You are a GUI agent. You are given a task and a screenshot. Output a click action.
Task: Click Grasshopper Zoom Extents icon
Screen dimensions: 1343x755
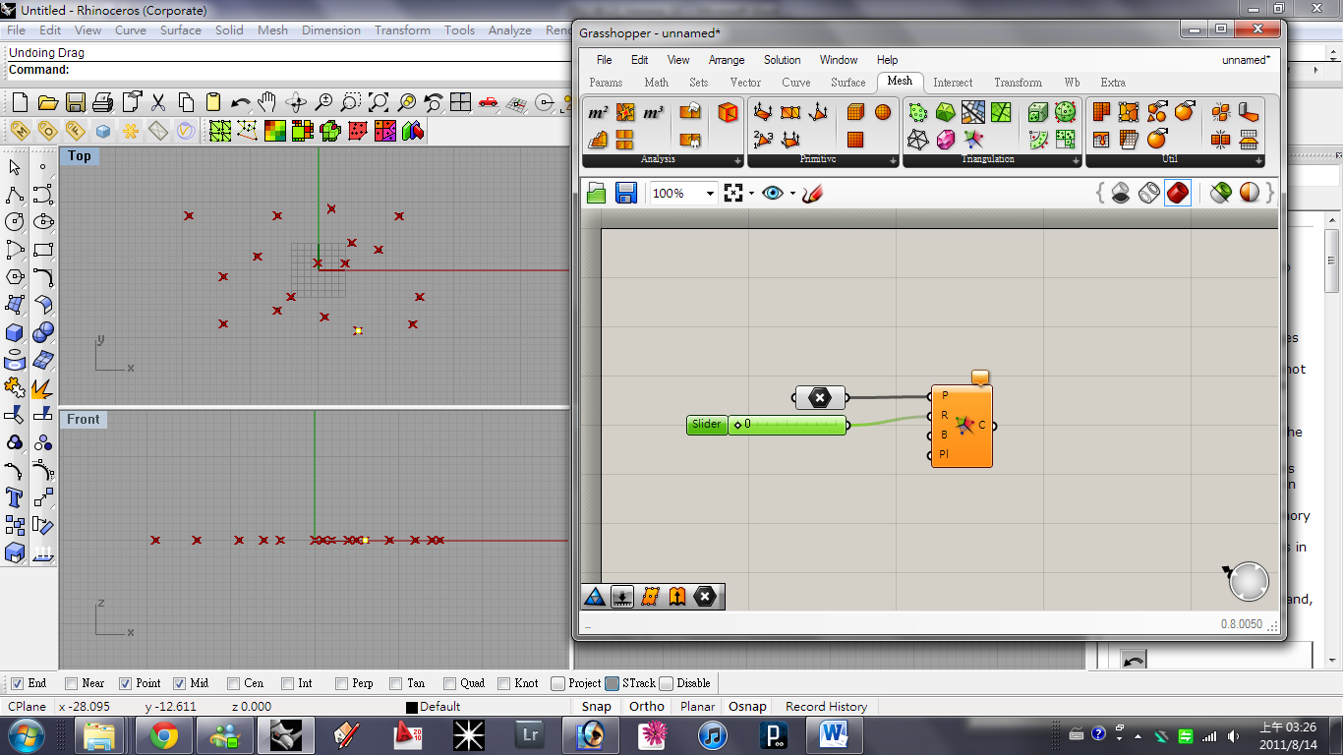click(732, 194)
